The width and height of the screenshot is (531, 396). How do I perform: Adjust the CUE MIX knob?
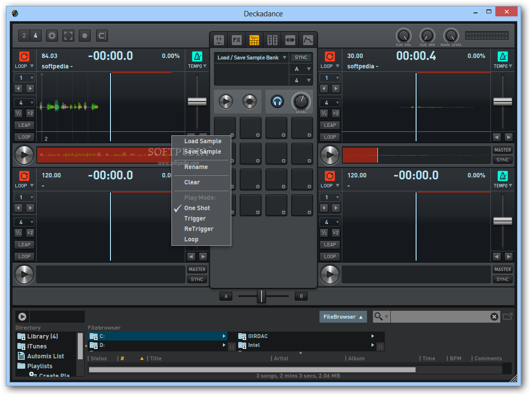click(427, 35)
